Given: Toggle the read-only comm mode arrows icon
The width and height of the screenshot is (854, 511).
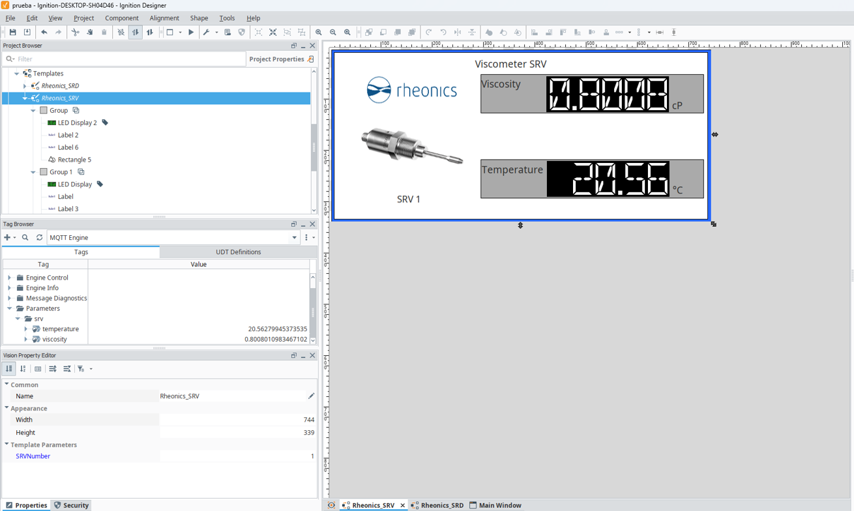Looking at the screenshot, I should (x=136, y=32).
